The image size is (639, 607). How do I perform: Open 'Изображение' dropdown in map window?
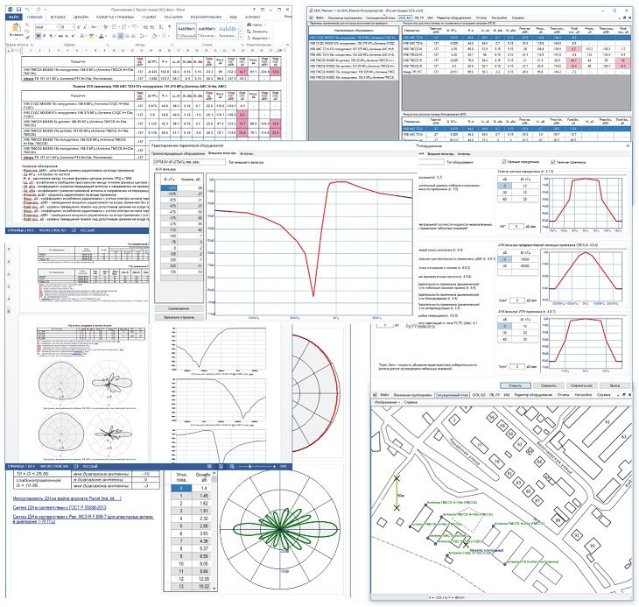pos(387,402)
